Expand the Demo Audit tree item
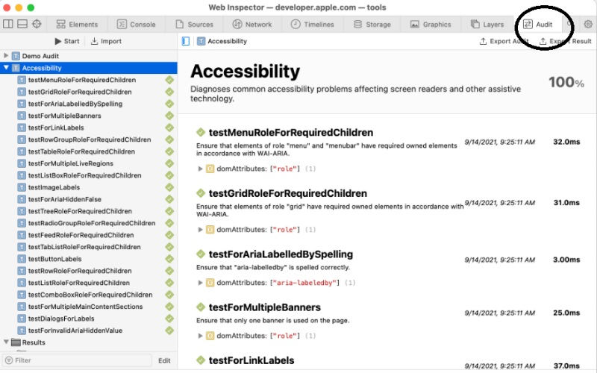This screenshot has width=597, height=373. (x=7, y=56)
